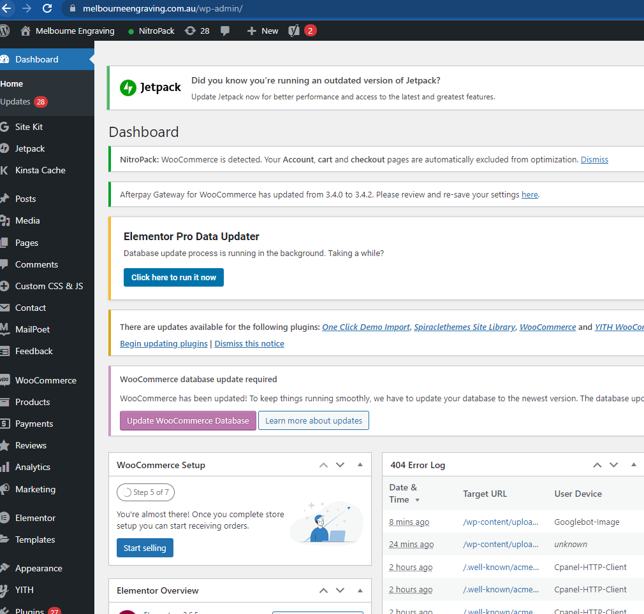The height and width of the screenshot is (614, 644).
Task: Click Start selling button
Action: tap(145, 548)
